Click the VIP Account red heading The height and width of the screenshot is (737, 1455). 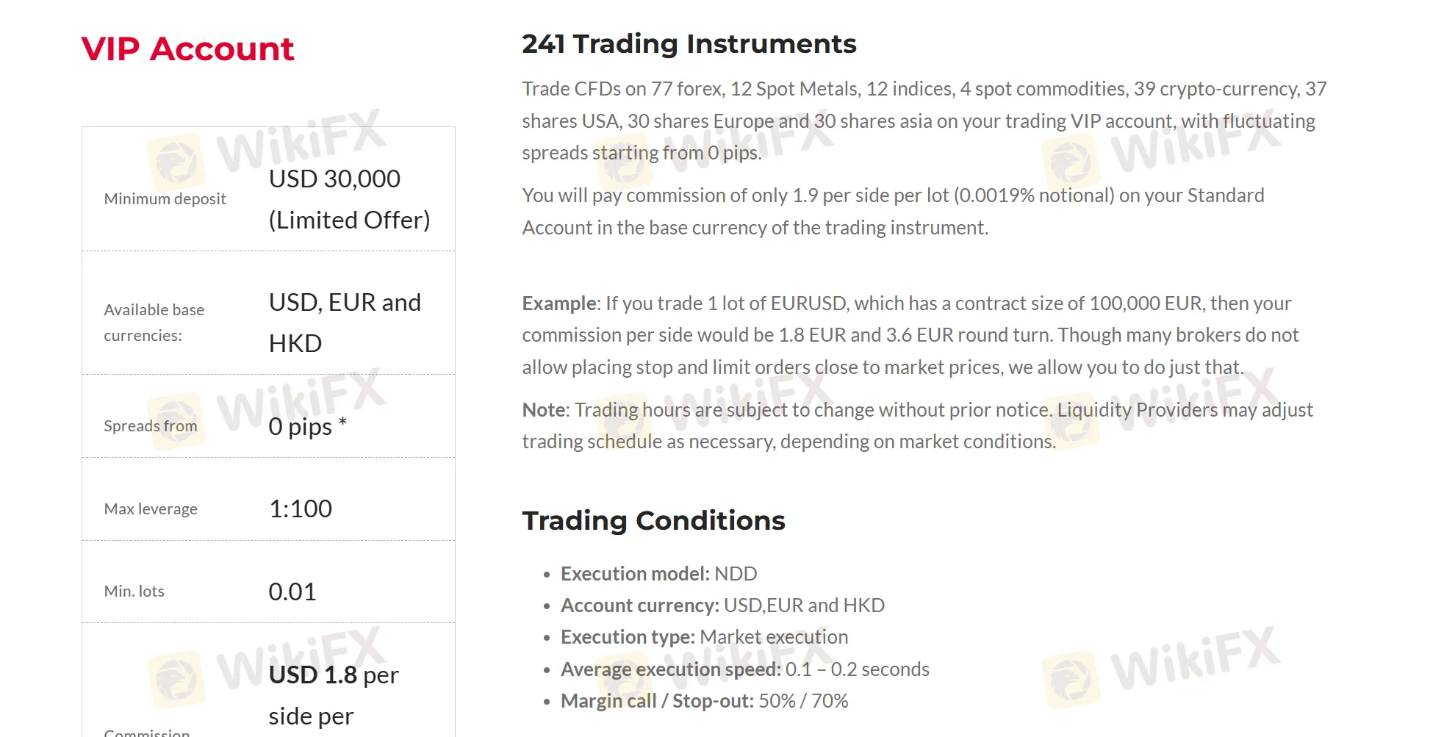[187, 49]
